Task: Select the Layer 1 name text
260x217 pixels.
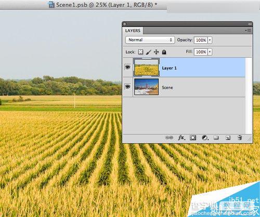Action: tap(169, 68)
